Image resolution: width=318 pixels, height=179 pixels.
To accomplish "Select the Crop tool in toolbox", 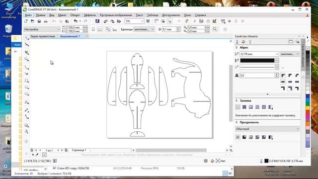I will pyautogui.click(x=26, y=52).
